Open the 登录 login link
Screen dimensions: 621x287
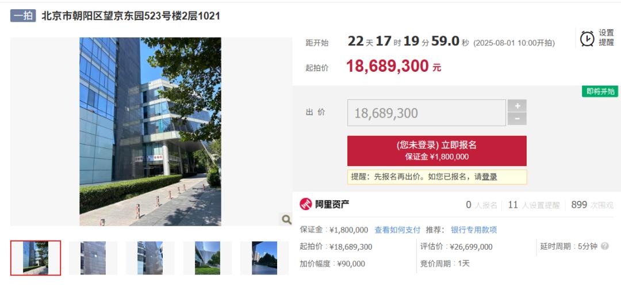coord(489,177)
